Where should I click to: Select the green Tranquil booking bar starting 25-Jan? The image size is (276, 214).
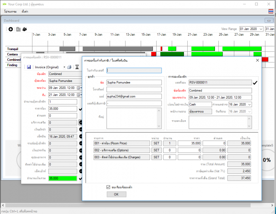pyautogui.click(x=242, y=49)
